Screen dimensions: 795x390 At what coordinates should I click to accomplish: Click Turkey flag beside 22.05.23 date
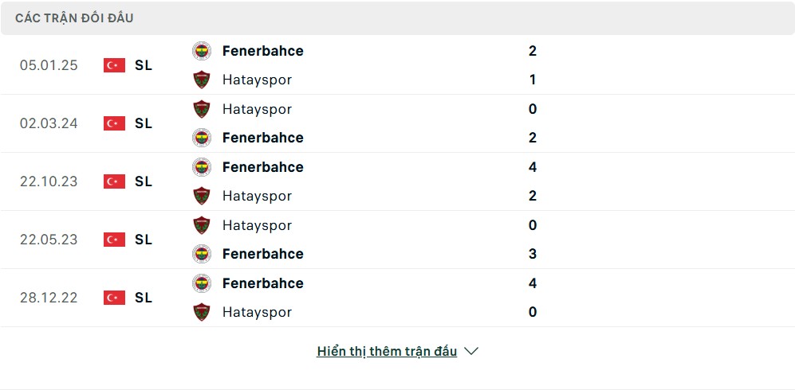point(115,240)
